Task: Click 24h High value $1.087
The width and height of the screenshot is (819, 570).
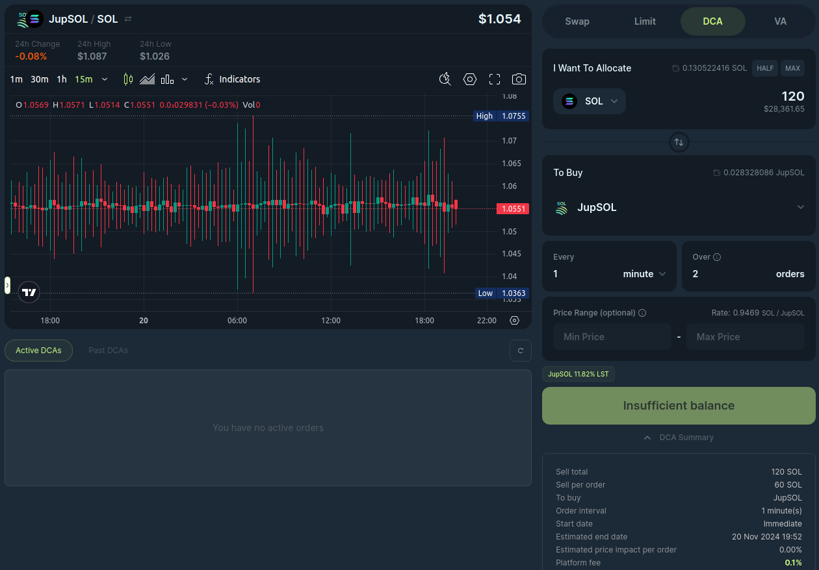Action: [92, 56]
